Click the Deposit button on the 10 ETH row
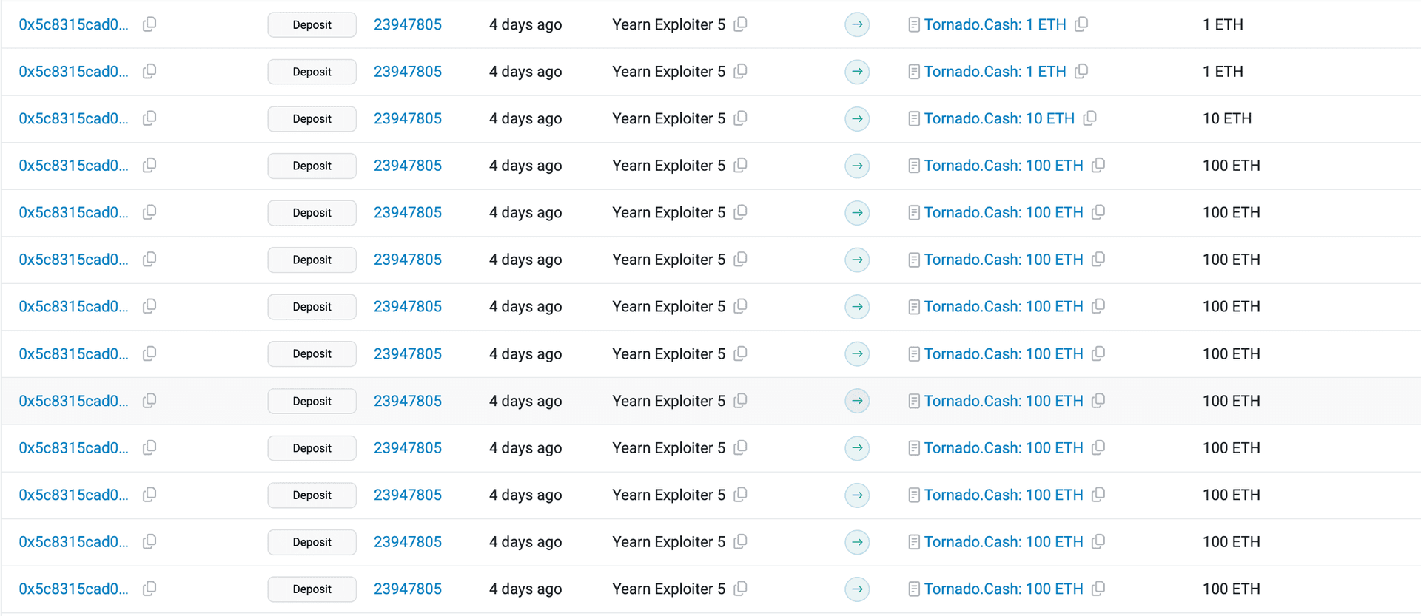Screen dimensions: 1421x616 312,118
